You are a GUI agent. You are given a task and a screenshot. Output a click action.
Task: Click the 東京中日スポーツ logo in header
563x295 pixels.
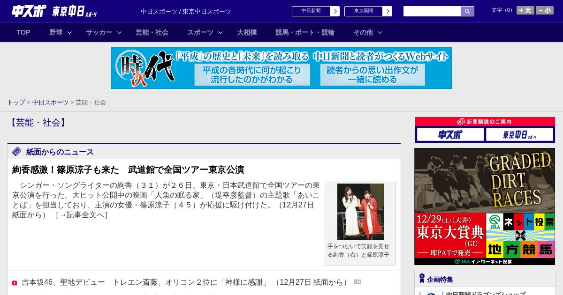[x=75, y=11]
